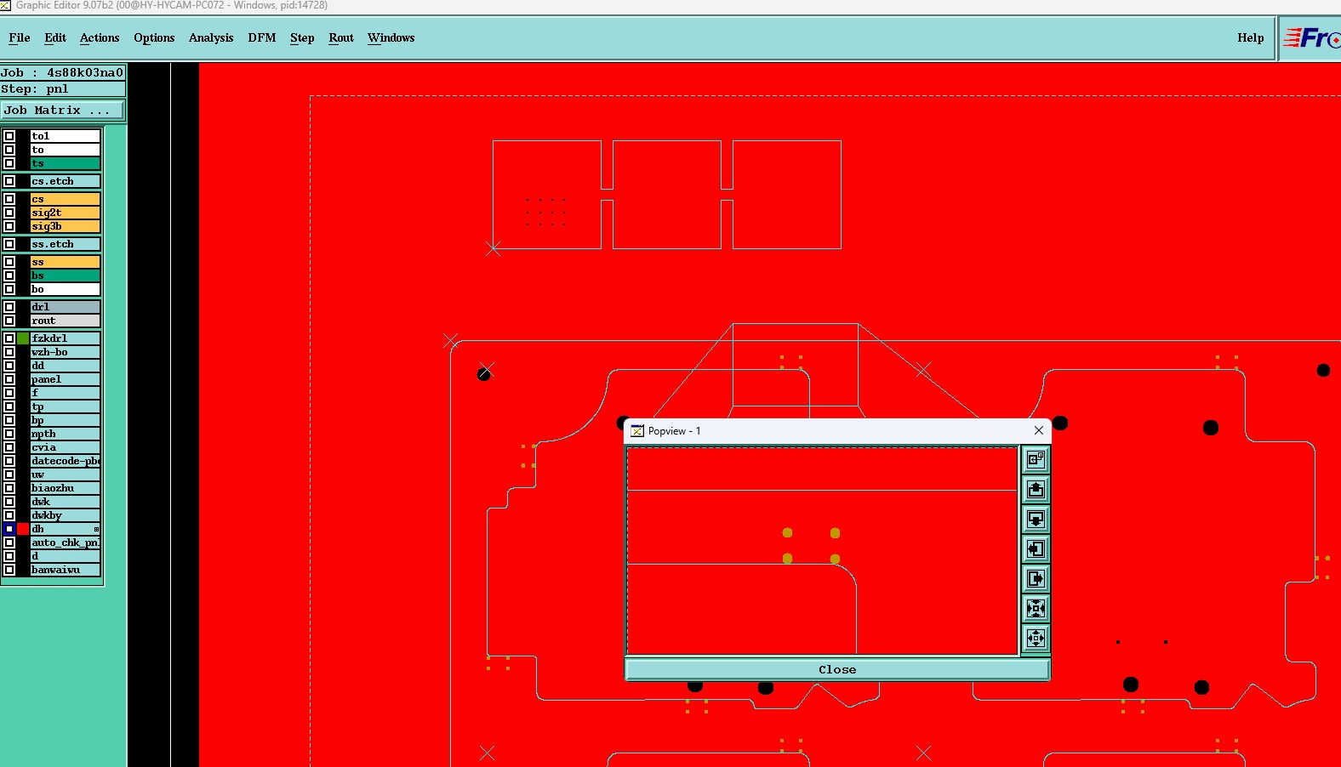Viewport: 1341px width, 767px height.
Task: Click Step: pnl label
Action: pyautogui.click(x=63, y=89)
